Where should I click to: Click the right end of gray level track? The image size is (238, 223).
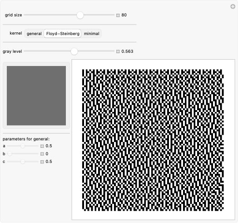114,51
